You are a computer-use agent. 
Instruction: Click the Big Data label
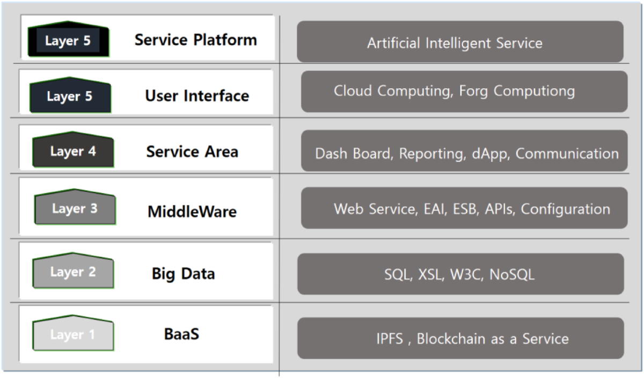pyautogui.click(x=183, y=274)
